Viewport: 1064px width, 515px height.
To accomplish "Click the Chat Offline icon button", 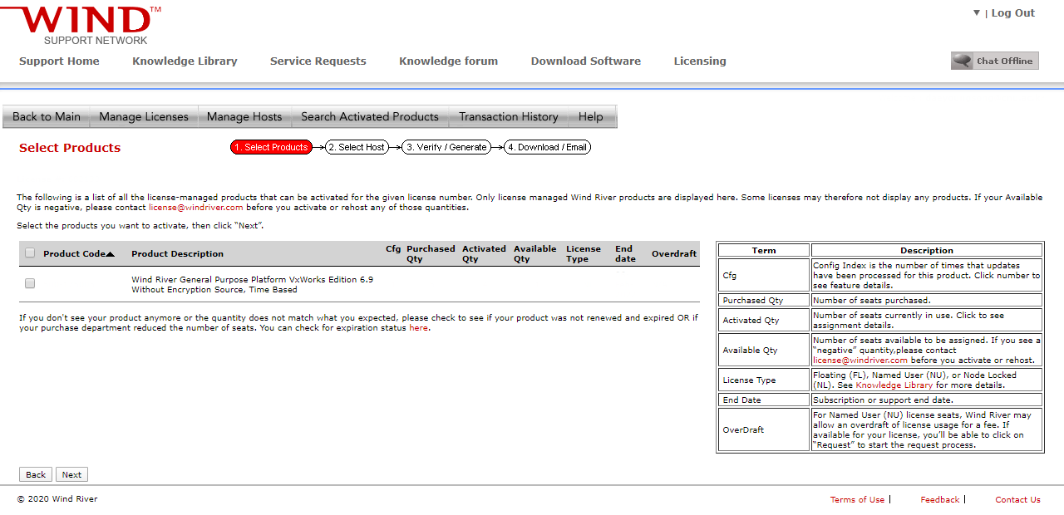I will 994,61.
